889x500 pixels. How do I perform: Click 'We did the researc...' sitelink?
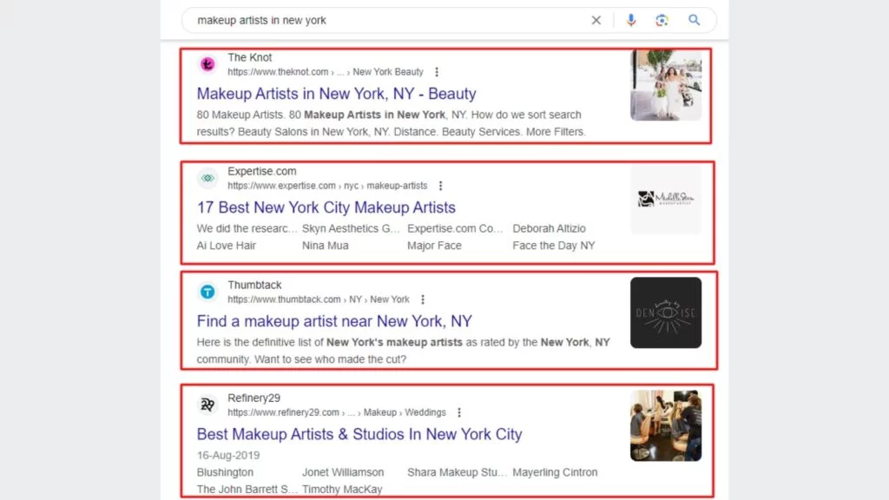[x=247, y=228]
